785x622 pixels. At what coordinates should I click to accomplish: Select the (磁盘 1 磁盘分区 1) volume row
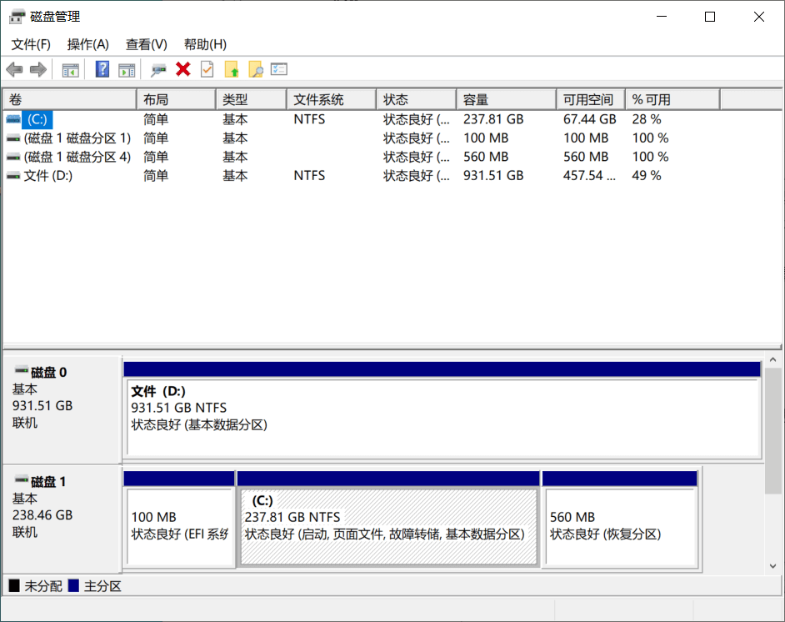point(392,138)
